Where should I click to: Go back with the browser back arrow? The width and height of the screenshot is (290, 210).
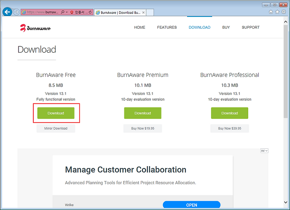tap(7, 12)
